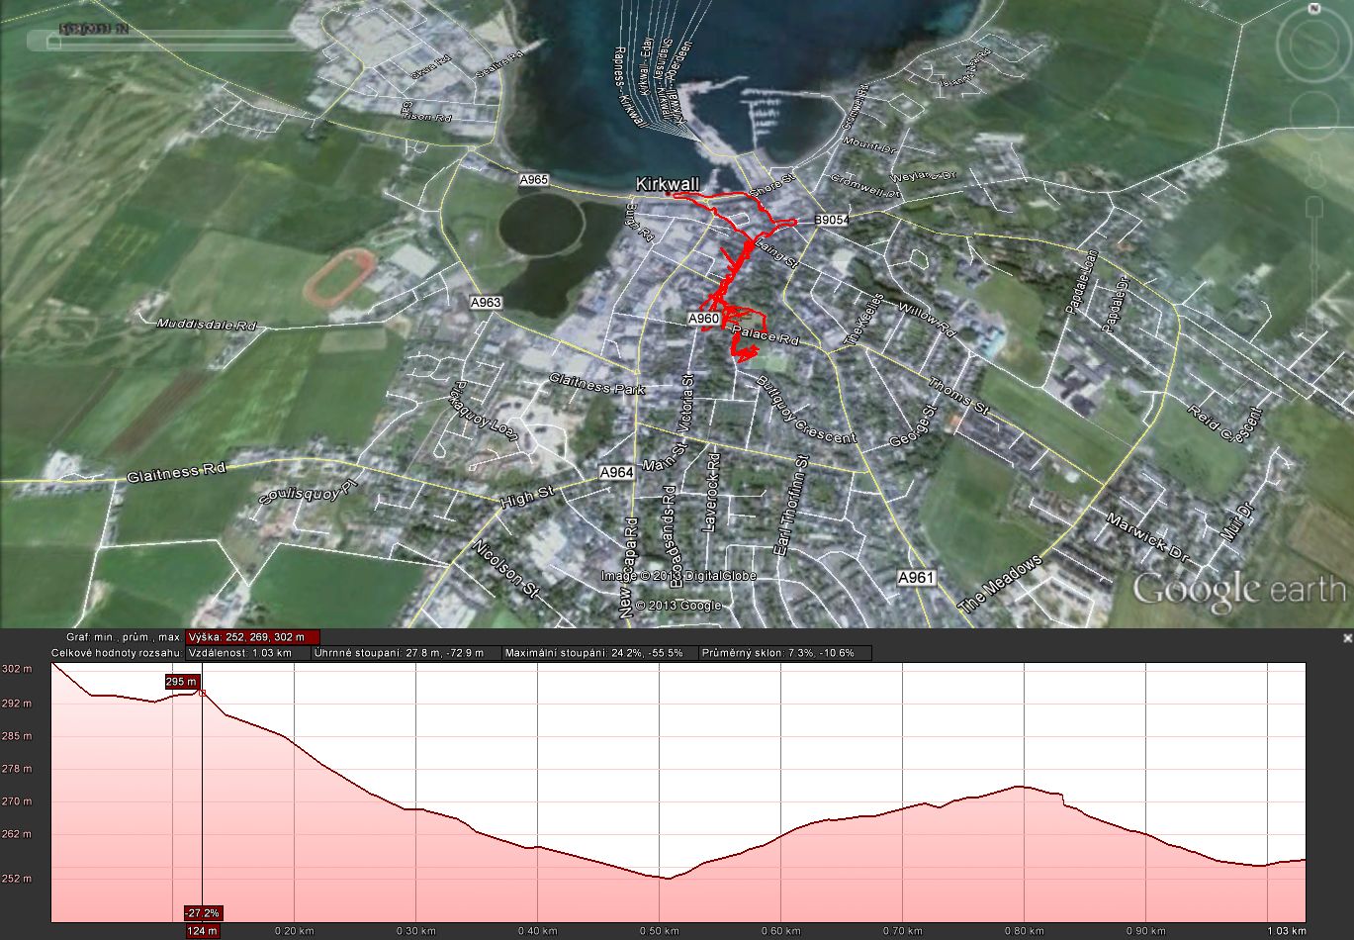The height and width of the screenshot is (940, 1354).
Task: Click the Kirkwall place label
Action: (x=667, y=184)
